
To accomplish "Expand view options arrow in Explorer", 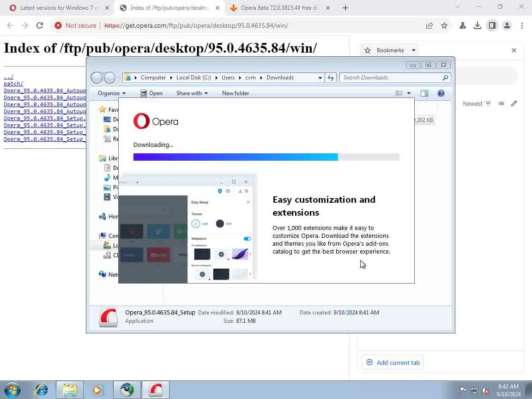I will (x=409, y=93).
